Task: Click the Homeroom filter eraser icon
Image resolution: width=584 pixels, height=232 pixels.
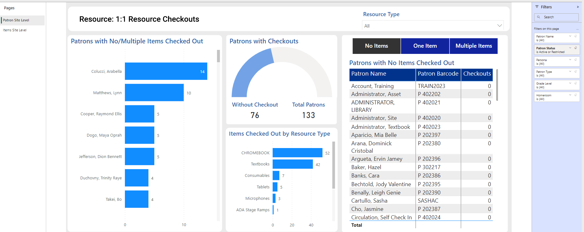Action: click(x=576, y=95)
